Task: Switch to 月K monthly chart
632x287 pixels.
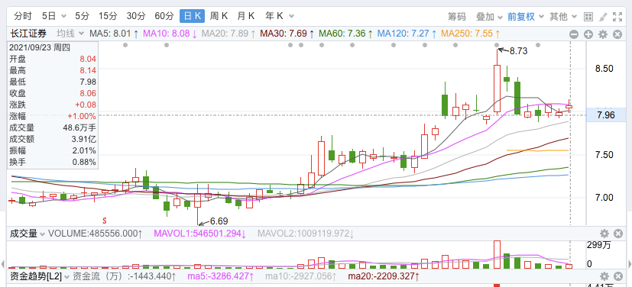Action: pos(246,17)
